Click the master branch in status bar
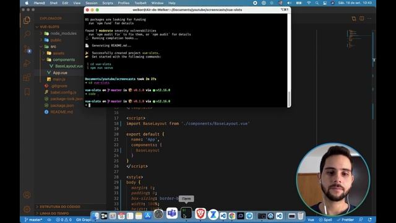The image size is (396, 223). coord(33,220)
